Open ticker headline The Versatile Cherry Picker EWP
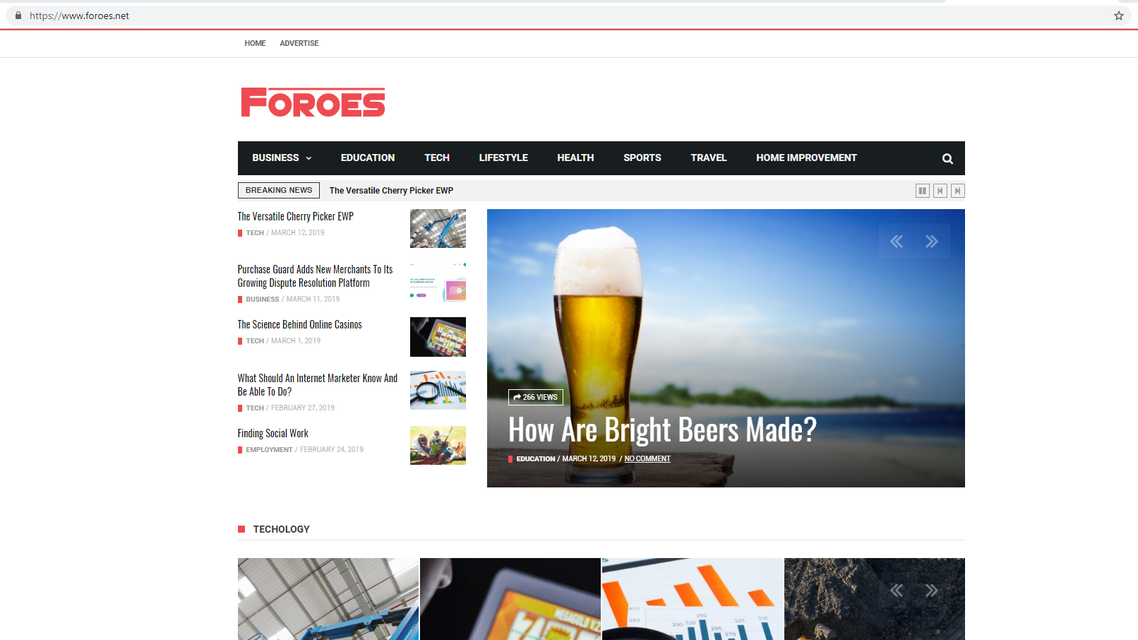 (391, 191)
